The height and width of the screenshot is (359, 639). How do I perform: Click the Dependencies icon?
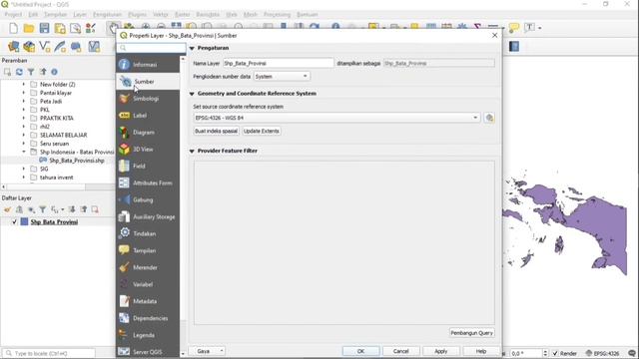pos(124,318)
